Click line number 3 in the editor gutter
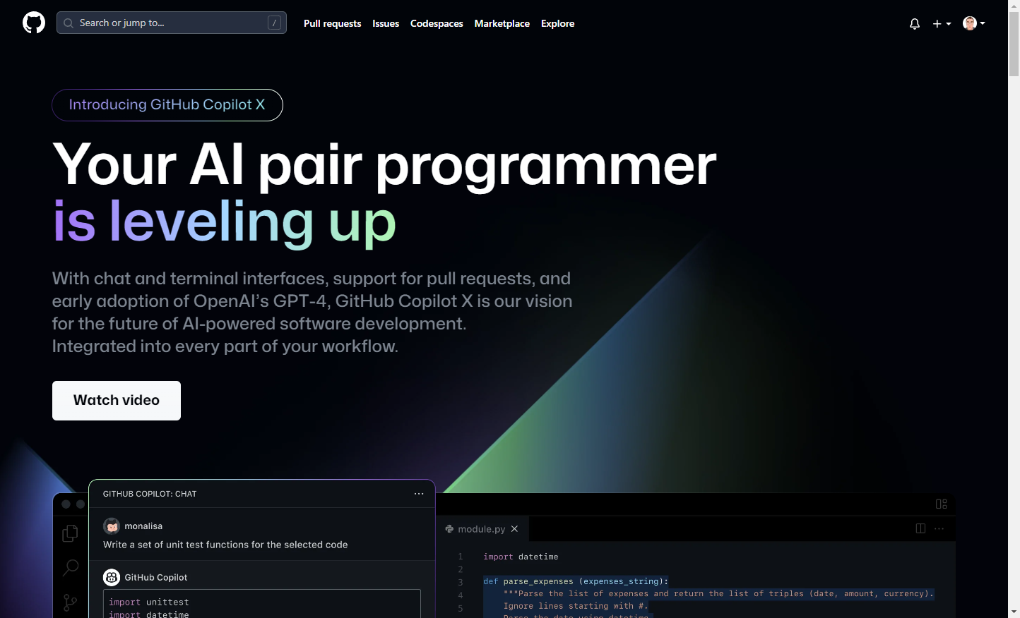 (x=461, y=582)
